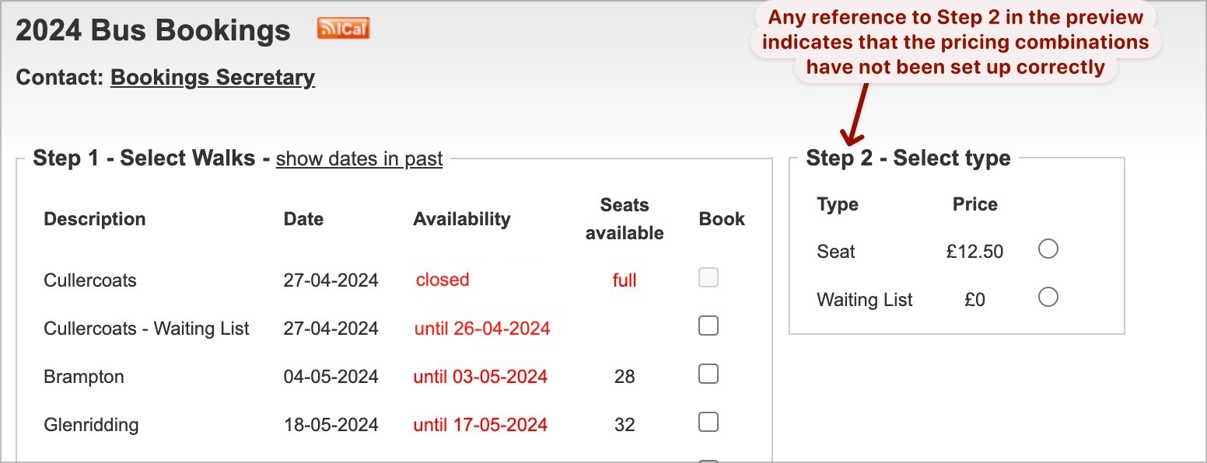Check the Brampton booking checkbox
This screenshot has height=463, width=1207.
pos(708,374)
